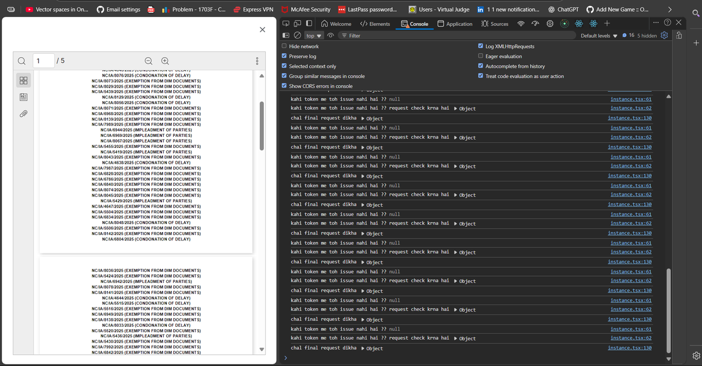The height and width of the screenshot is (366, 702).
Task: Zoom out of the PDF document
Action: click(149, 61)
